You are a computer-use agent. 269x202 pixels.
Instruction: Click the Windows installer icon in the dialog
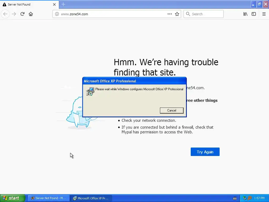90,92
